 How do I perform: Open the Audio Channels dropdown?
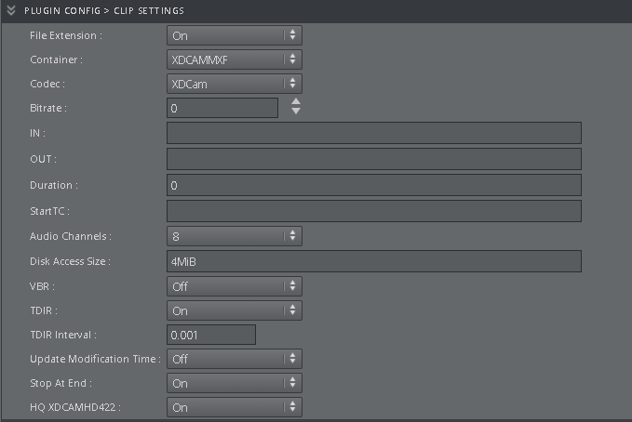(235, 236)
